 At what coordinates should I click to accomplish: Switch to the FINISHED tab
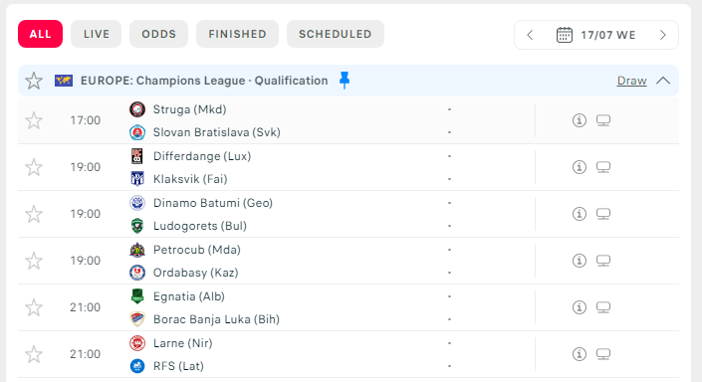(237, 34)
